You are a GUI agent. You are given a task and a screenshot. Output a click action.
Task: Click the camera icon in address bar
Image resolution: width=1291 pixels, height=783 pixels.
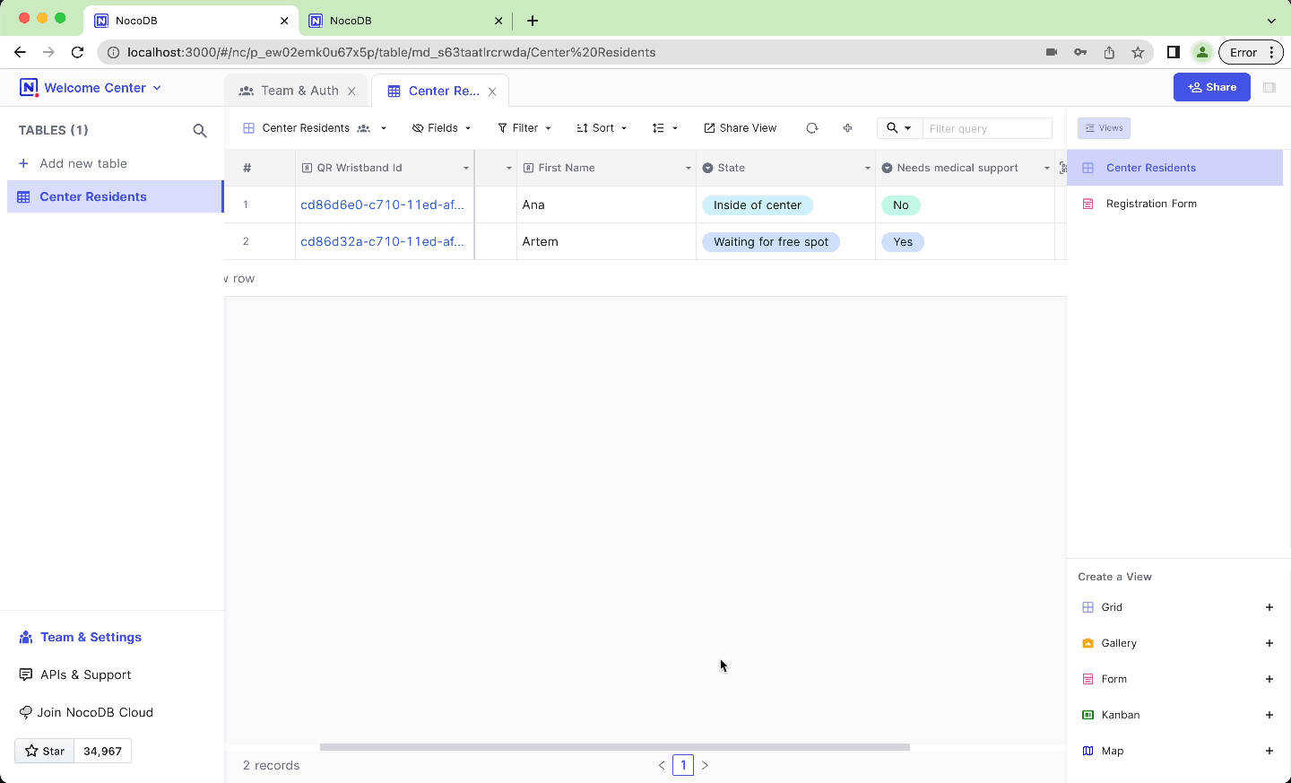tap(1052, 52)
